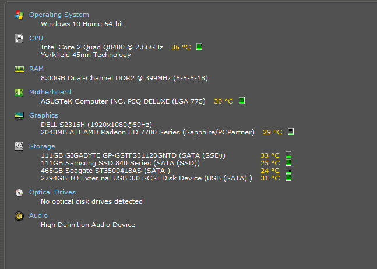The width and height of the screenshot is (377, 269).
Task: Click the green Motherboard icon
Action: [19, 92]
